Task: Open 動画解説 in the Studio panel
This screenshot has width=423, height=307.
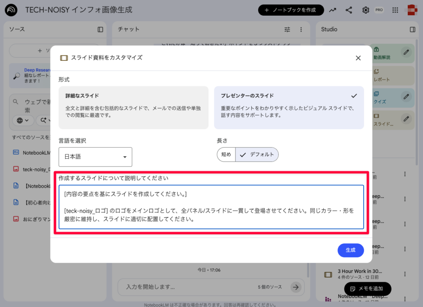Action: click(x=382, y=57)
